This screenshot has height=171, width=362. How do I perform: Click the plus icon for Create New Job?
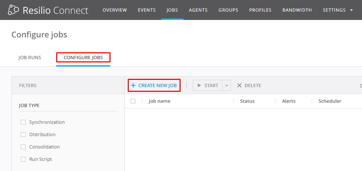(133, 86)
